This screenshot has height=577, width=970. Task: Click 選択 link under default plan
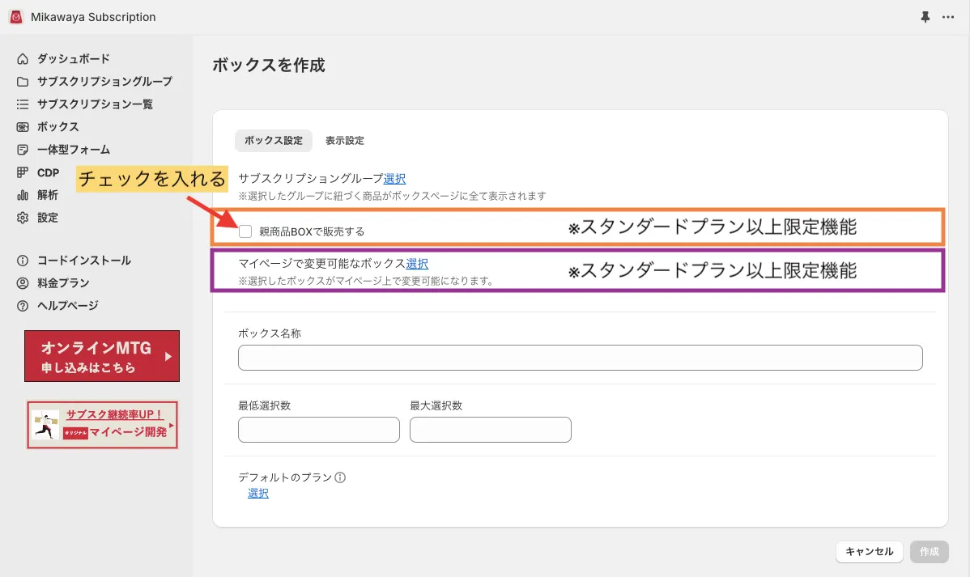pos(258,493)
